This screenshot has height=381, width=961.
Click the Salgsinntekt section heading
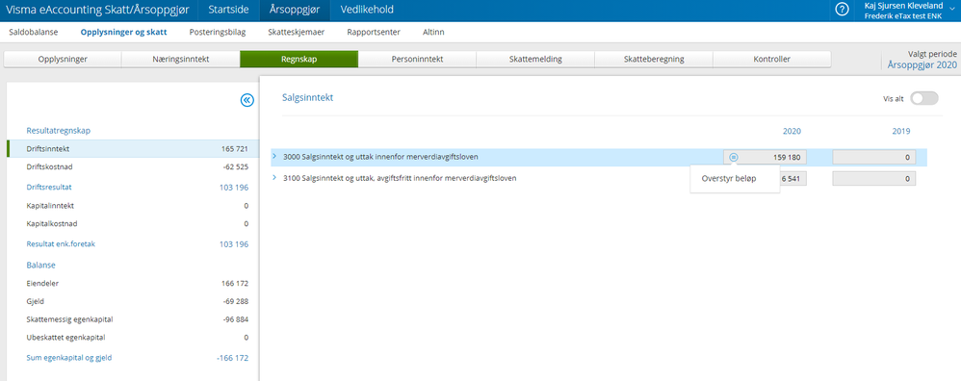click(x=308, y=97)
